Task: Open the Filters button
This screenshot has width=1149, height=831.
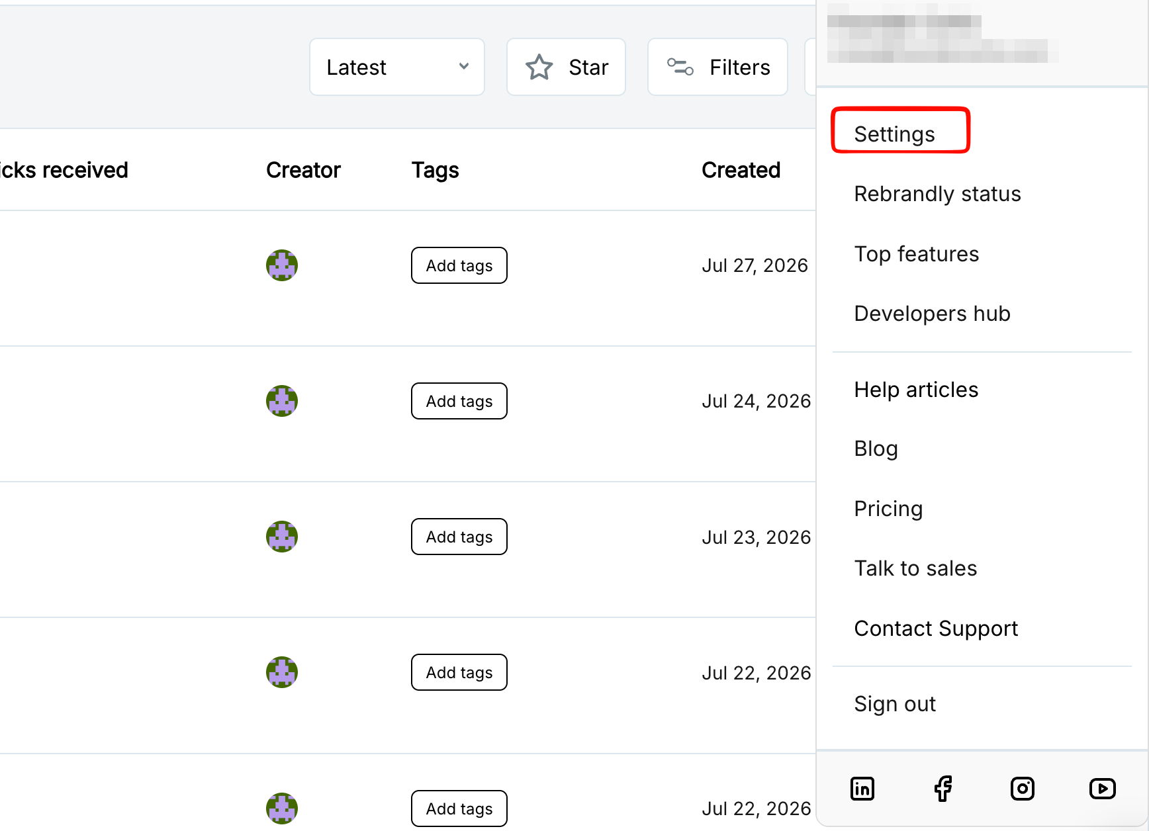Action: click(x=717, y=67)
